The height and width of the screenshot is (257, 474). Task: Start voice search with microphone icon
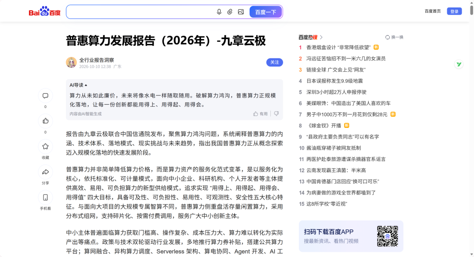219,12
